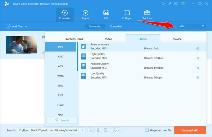Open the MP4 output format dropdown
This screenshot has width=212, height=137.
(x=192, y=26)
